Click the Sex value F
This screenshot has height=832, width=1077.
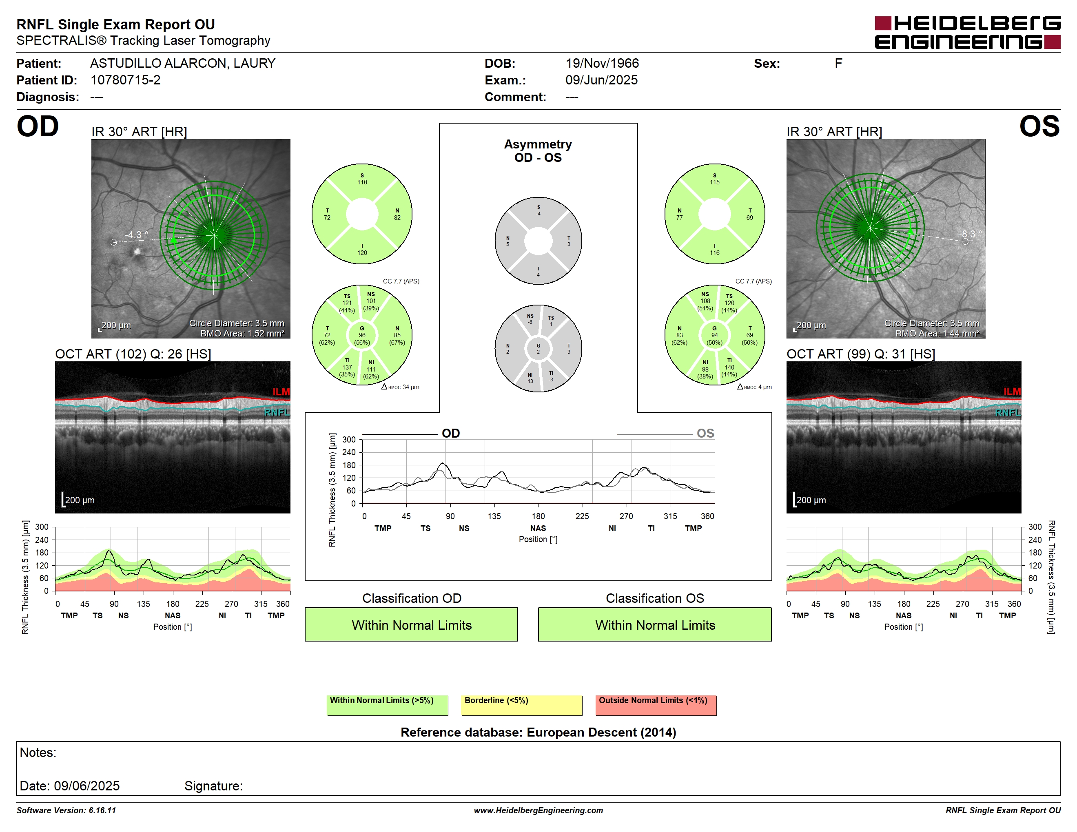coord(838,64)
